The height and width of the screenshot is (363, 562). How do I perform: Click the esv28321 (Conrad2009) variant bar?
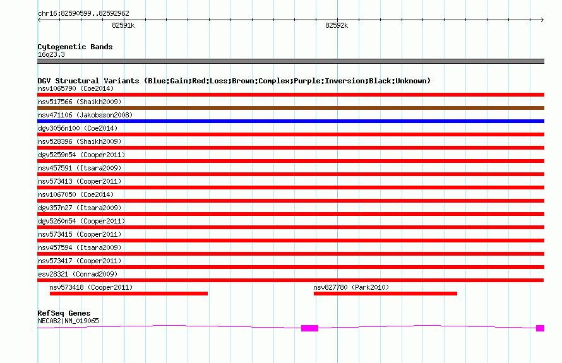point(290,280)
